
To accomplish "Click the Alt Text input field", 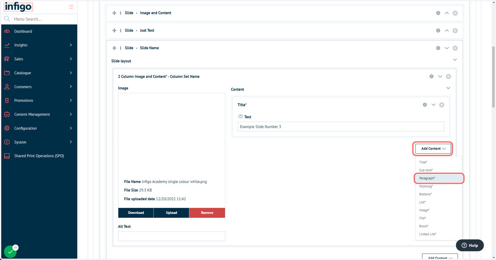I will click(x=172, y=236).
